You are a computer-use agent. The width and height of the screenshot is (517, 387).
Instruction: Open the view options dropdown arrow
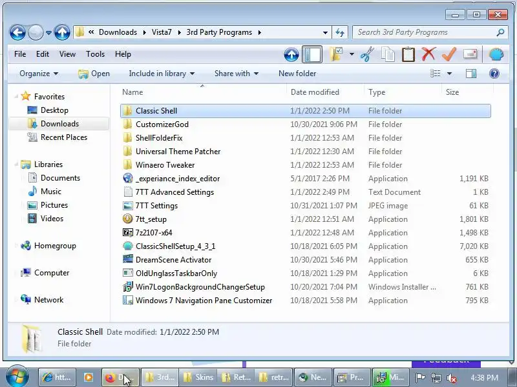449,74
